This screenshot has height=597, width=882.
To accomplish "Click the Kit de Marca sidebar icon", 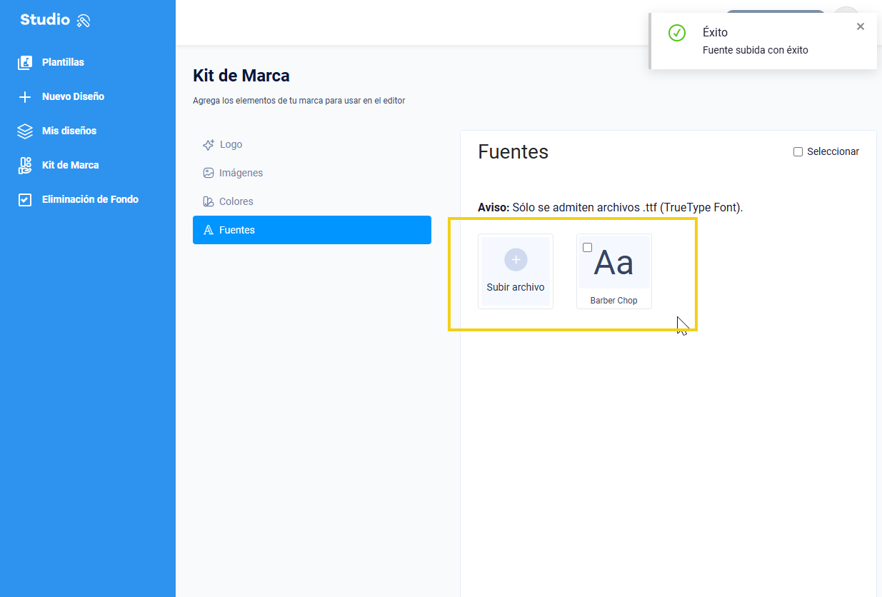I will pyautogui.click(x=25, y=165).
